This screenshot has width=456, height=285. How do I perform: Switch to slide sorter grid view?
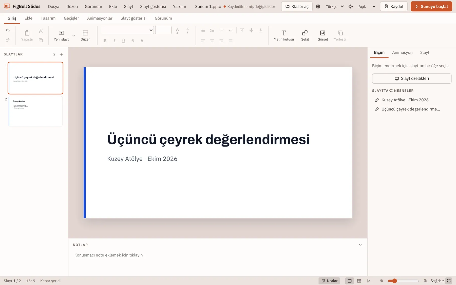click(359, 281)
